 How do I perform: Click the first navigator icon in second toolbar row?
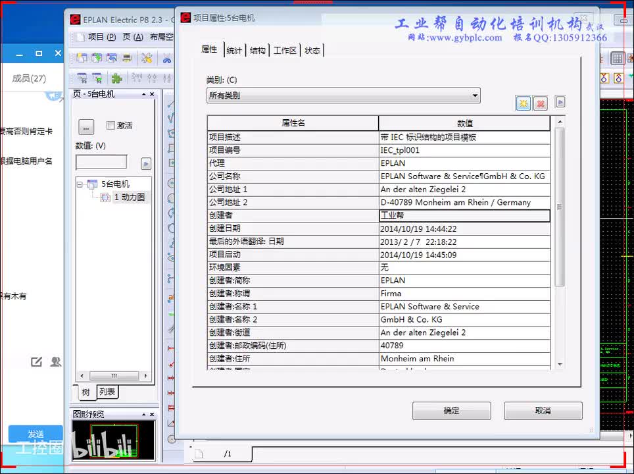pos(82,78)
